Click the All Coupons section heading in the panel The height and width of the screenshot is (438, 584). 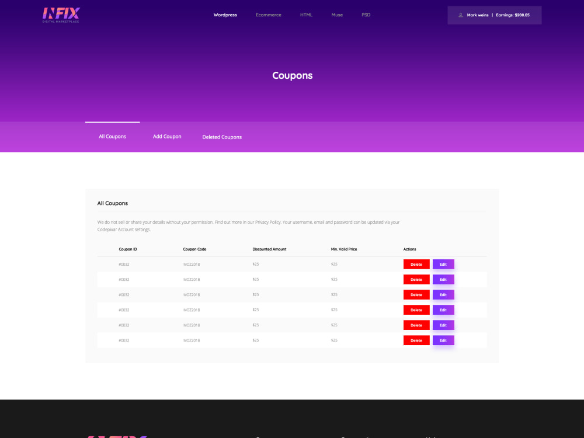(113, 203)
